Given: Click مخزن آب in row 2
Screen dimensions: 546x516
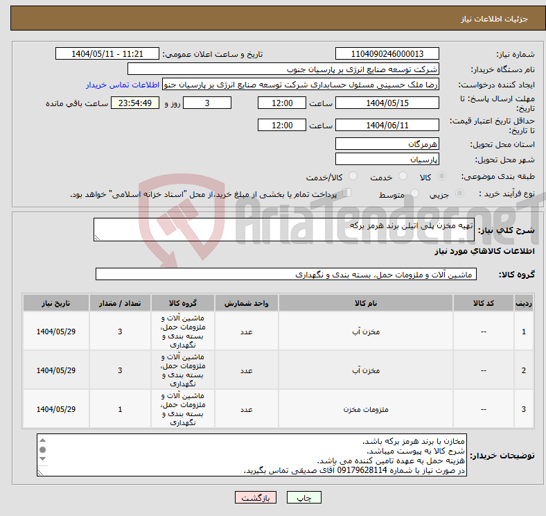Looking at the screenshot, I should 366,370.
